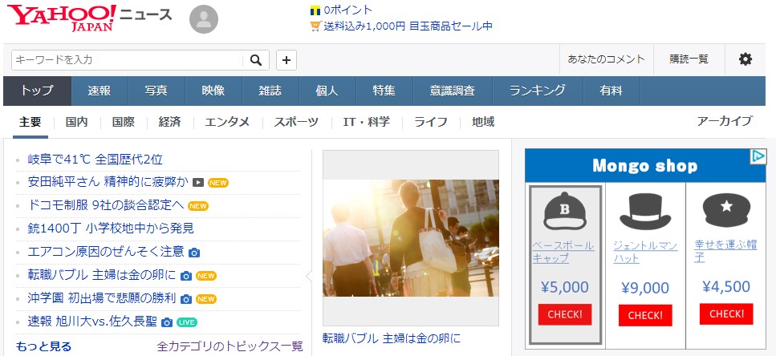Screen dimensions: 776x356
Task: Click the NEW badge beside ドコモ制服
Action: 198,206
